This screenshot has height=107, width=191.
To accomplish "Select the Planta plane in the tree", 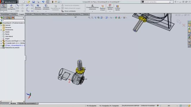I will [7, 34].
